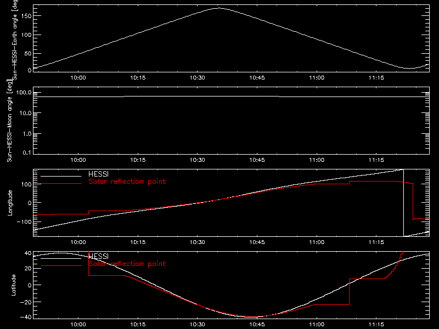Click the Sun-HESSI-Earth angle axis title

[15, 40]
